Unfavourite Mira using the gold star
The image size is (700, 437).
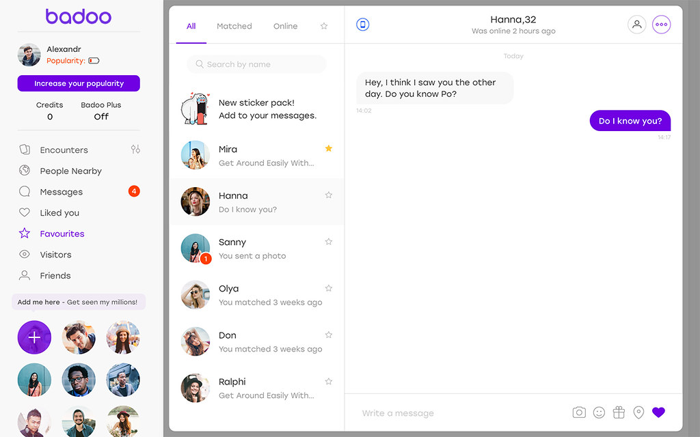point(329,148)
